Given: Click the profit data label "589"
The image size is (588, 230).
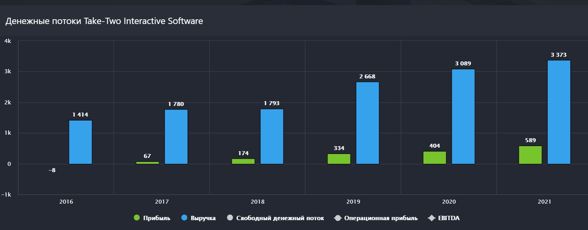Looking at the screenshot, I should [530, 140].
